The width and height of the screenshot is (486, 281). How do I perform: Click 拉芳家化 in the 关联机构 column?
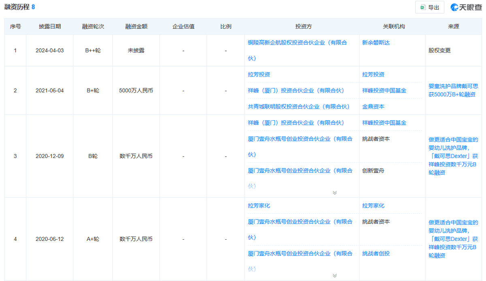point(373,206)
